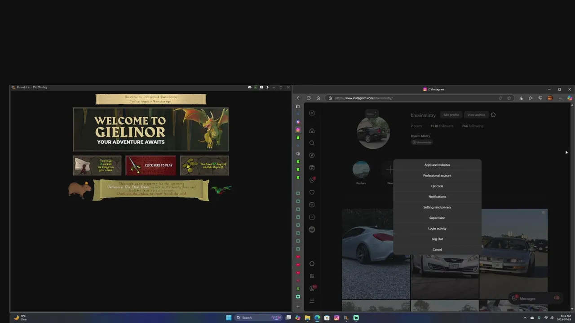Open the floating Messages bar
The height and width of the screenshot is (323, 575).
click(536, 298)
